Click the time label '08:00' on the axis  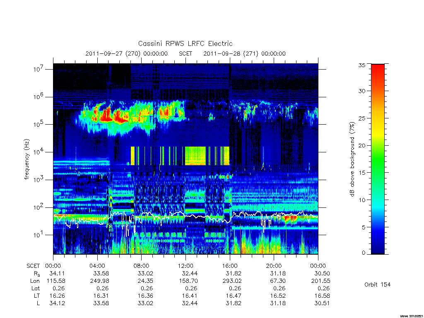[141, 266]
